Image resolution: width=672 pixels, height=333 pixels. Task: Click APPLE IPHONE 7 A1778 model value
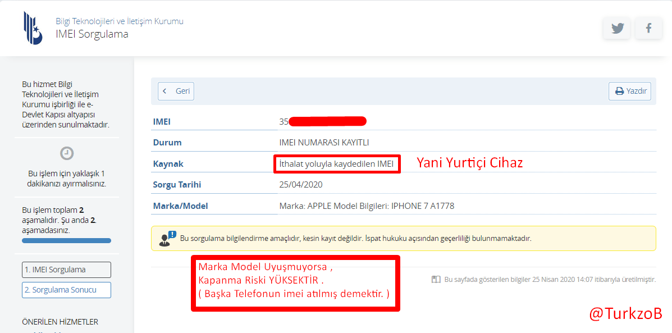click(367, 206)
